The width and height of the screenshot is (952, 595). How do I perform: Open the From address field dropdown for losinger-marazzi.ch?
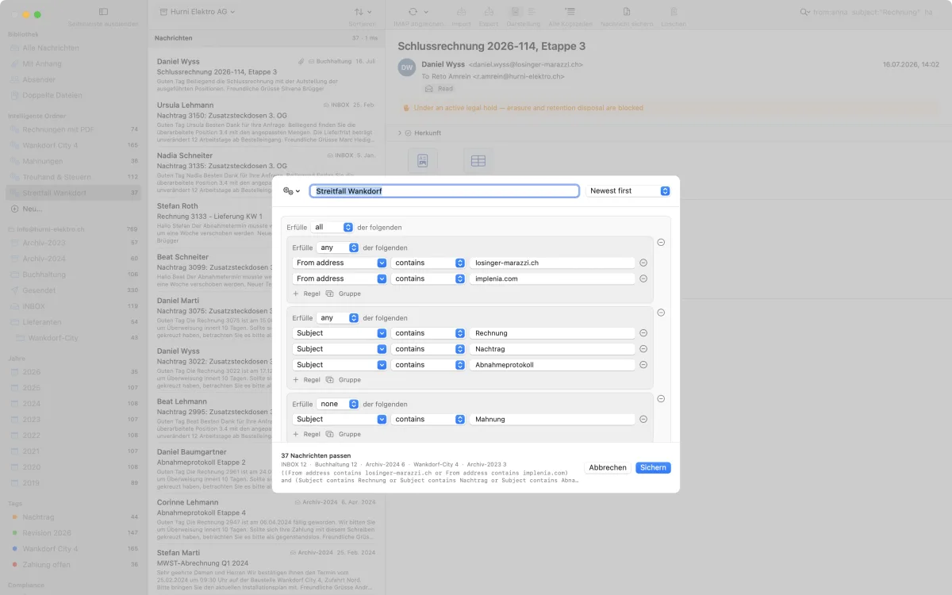pos(340,263)
